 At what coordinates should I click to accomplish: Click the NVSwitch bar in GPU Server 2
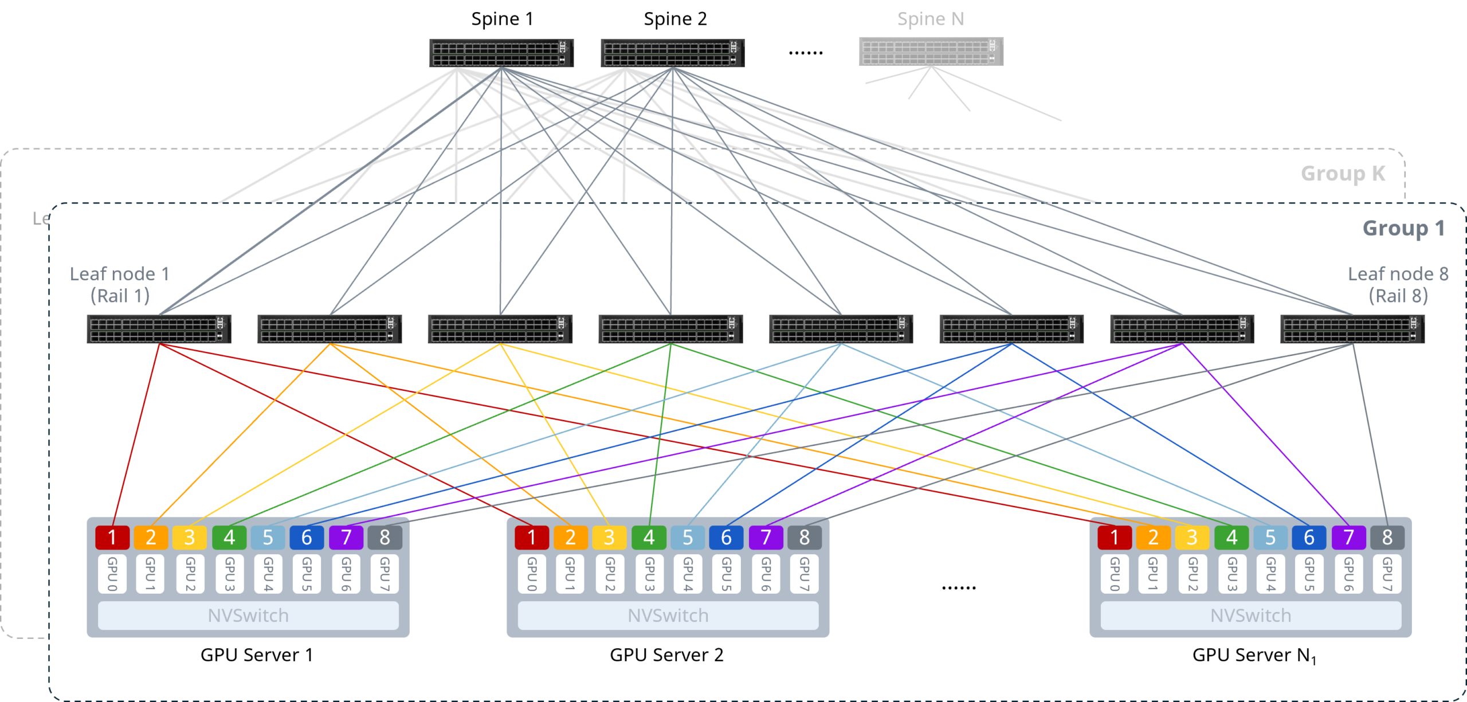(x=669, y=615)
